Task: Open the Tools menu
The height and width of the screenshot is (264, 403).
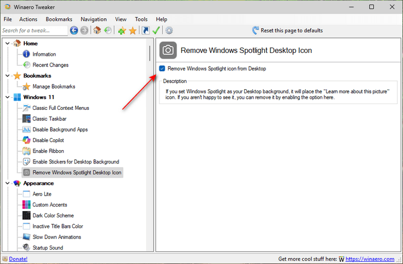Action: click(141, 19)
